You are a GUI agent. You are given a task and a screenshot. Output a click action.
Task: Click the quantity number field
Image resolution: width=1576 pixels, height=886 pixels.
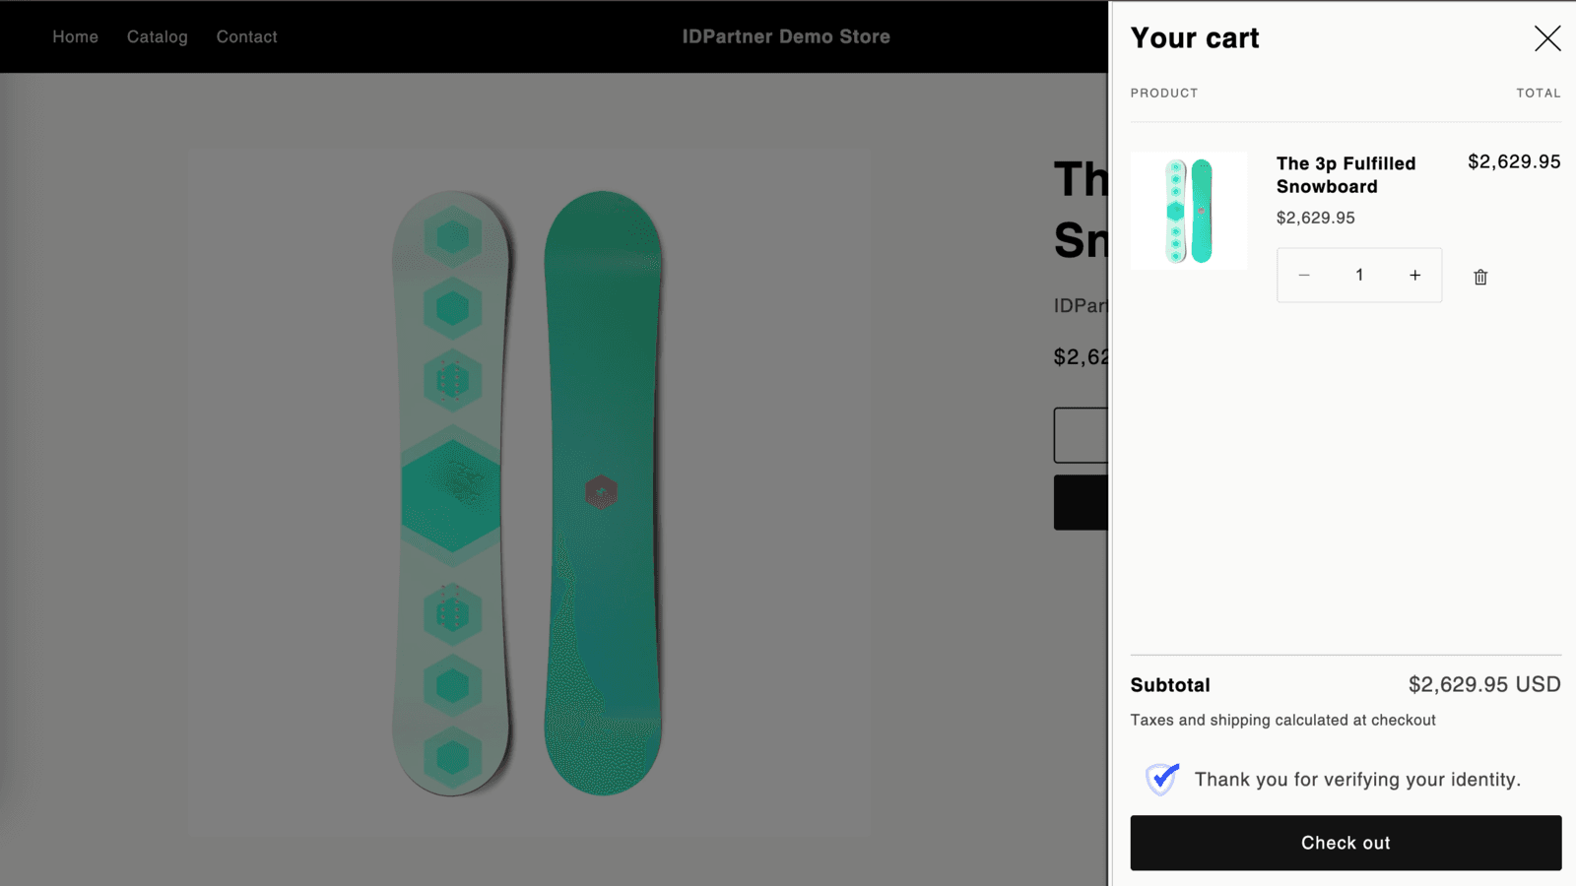1359,276
